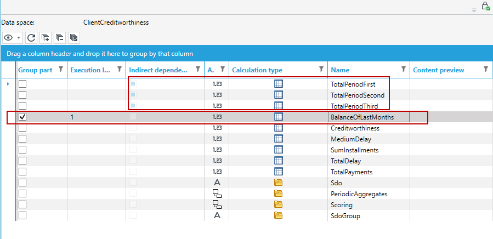Select the BalanceOfLastMonths name cell
The image size is (493, 239).
[x=369, y=117]
